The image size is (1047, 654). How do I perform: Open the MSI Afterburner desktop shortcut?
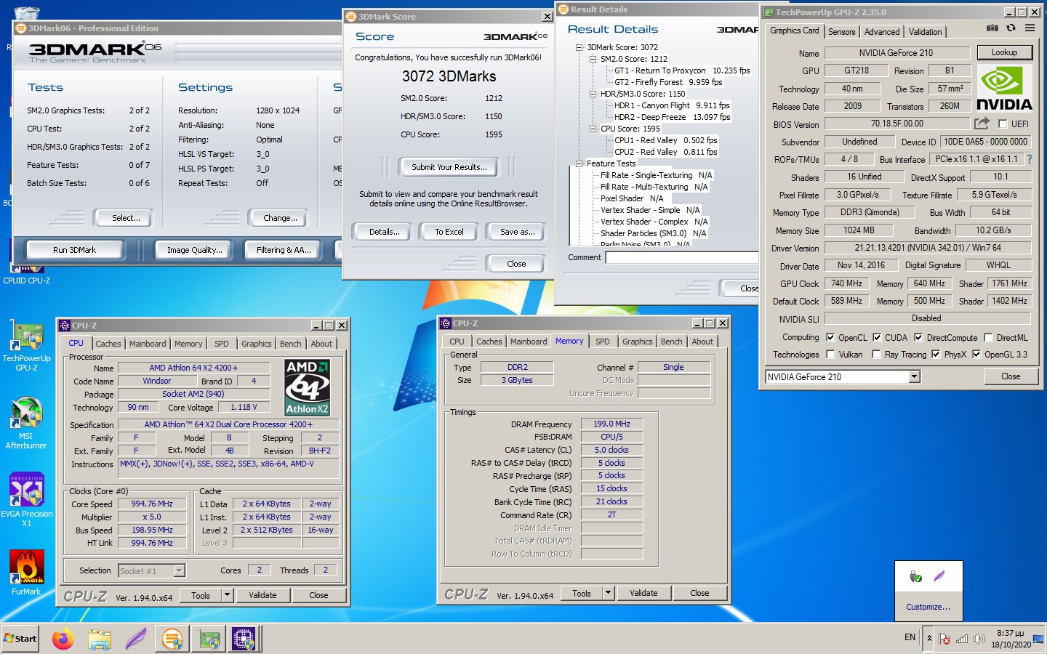(x=26, y=424)
